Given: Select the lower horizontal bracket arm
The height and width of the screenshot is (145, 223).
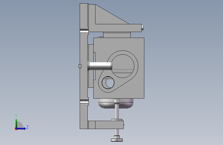Looking at the screenshot, I should click(106, 125).
